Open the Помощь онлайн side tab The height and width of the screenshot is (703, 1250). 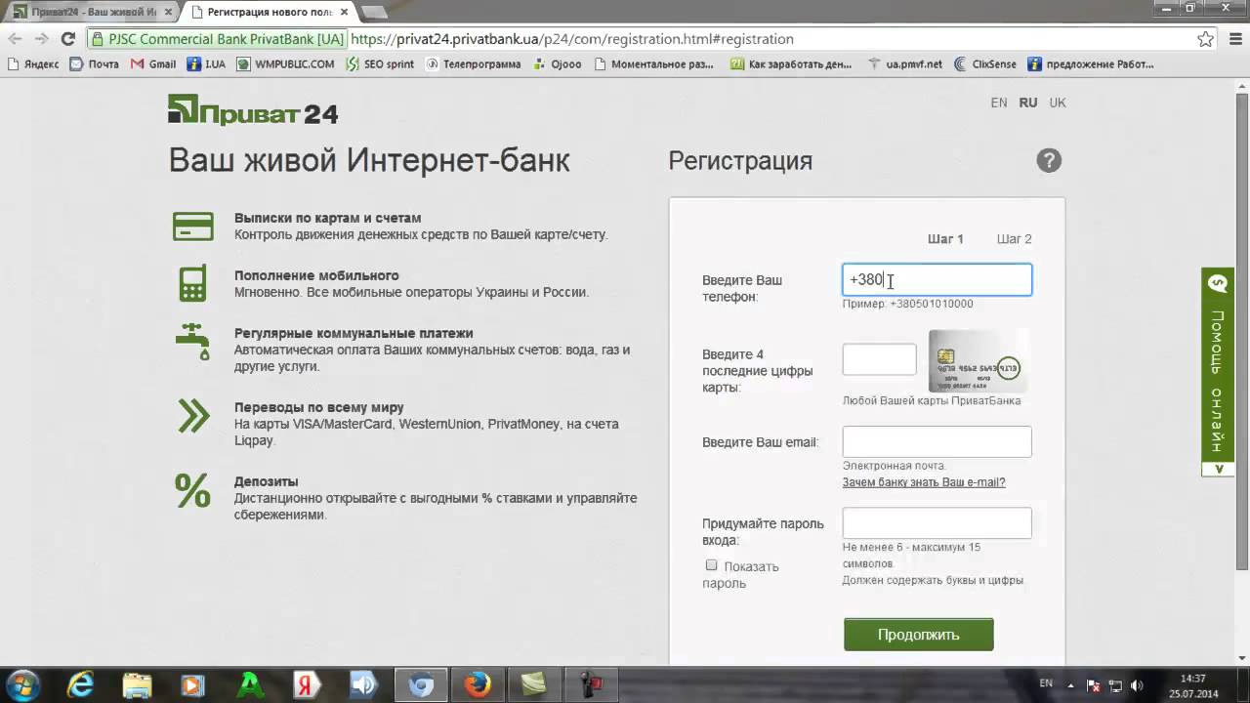pyautogui.click(x=1218, y=364)
